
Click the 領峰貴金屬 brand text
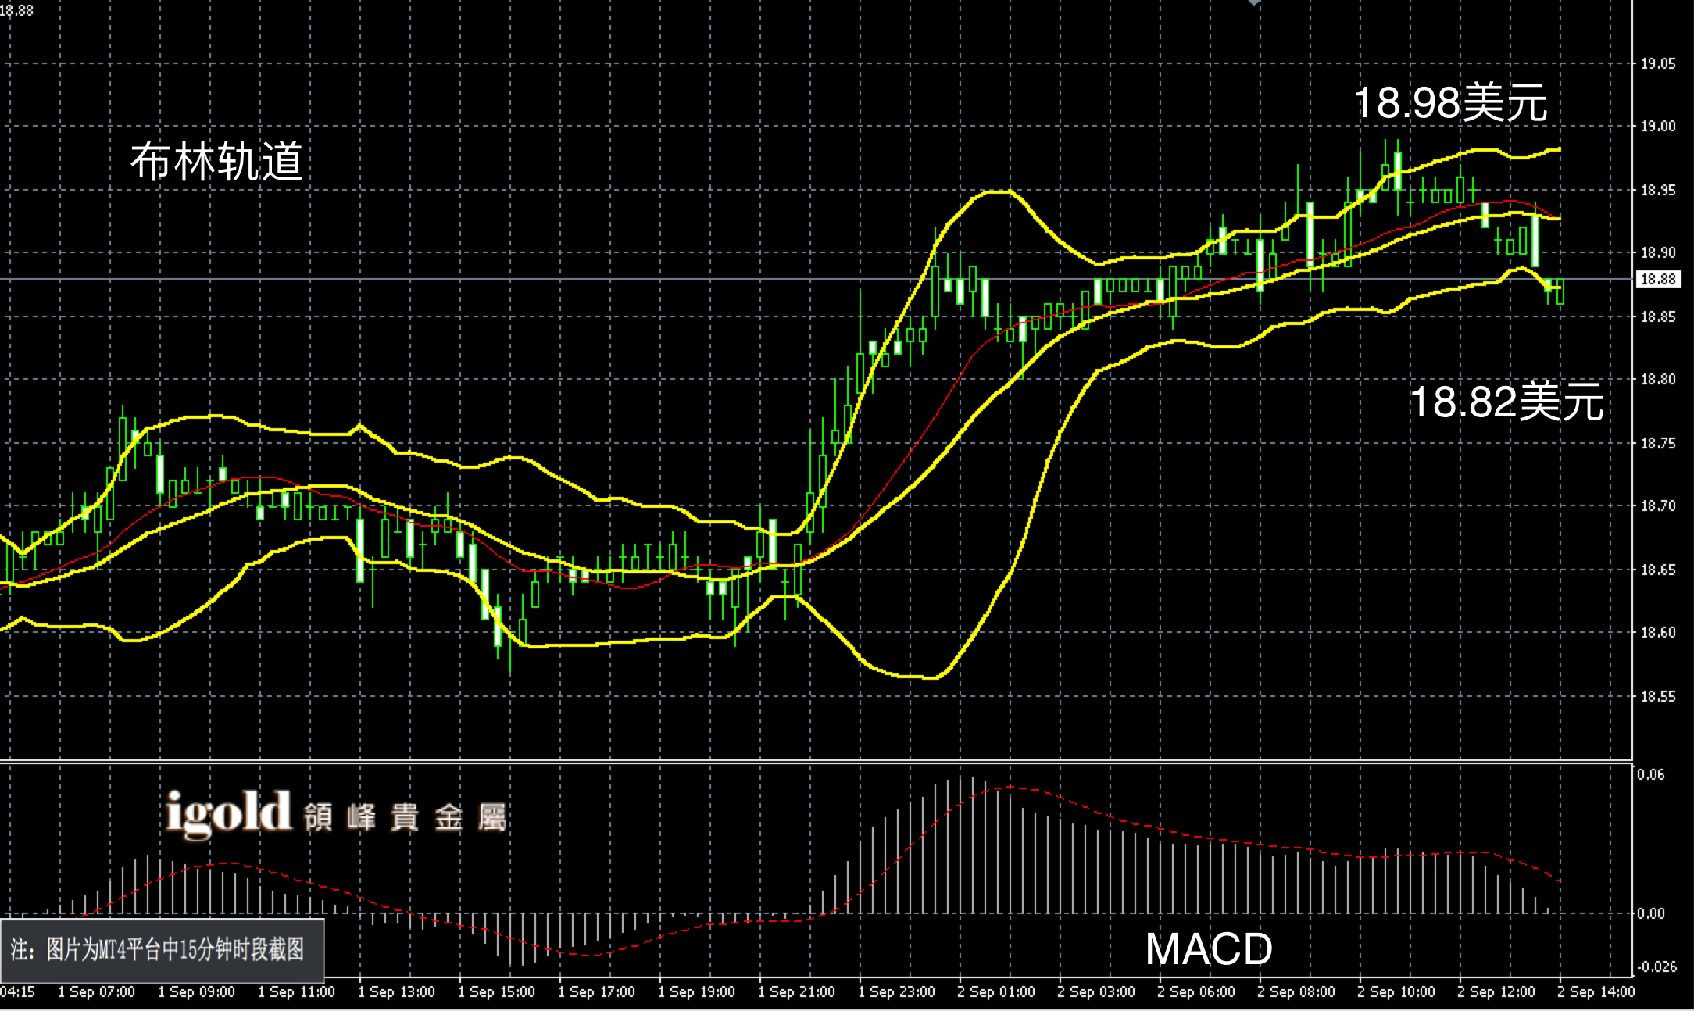point(406,818)
